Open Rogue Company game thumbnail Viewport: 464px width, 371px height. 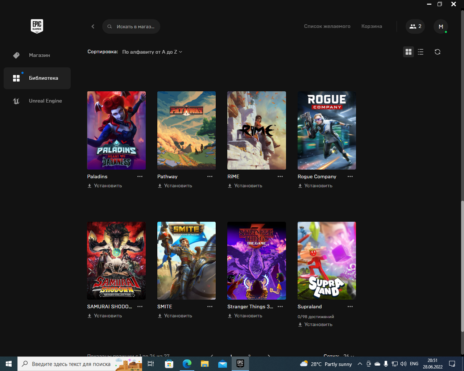327,130
